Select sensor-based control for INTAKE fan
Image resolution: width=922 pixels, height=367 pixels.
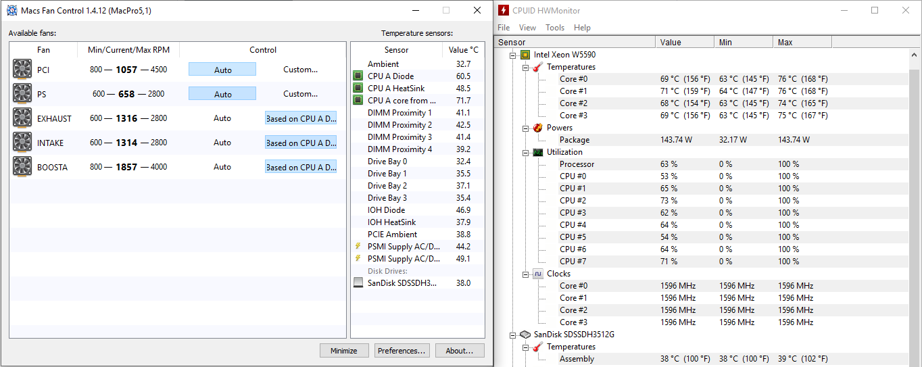[x=301, y=142]
